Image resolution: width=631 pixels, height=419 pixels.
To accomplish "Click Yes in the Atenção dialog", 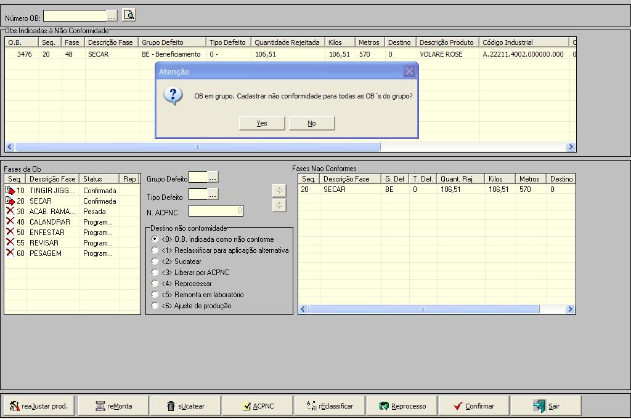I will pos(262,123).
